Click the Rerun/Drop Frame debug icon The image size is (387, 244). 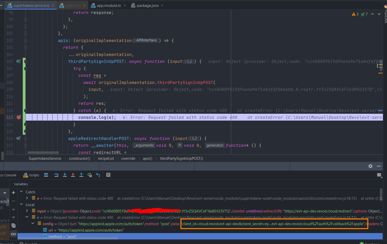(90, 175)
